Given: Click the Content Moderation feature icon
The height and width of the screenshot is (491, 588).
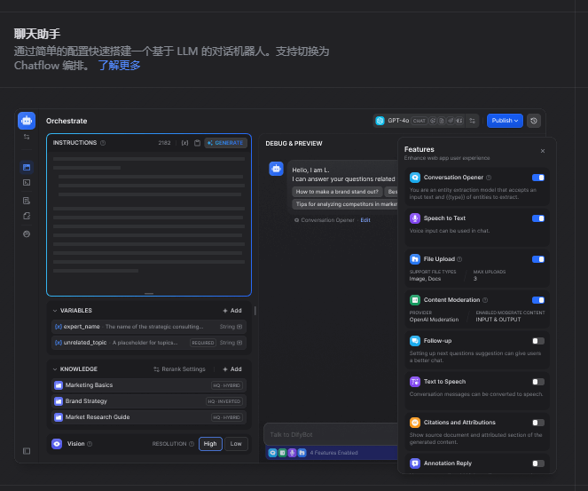Looking at the screenshot, I should [x=415, y=300].
